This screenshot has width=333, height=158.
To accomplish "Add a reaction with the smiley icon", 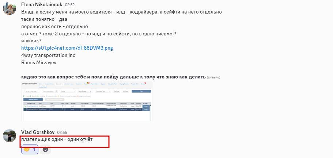I will (45, 149).
